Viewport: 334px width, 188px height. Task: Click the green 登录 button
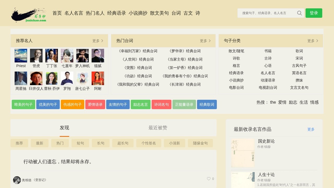click(x=314, y=13)
